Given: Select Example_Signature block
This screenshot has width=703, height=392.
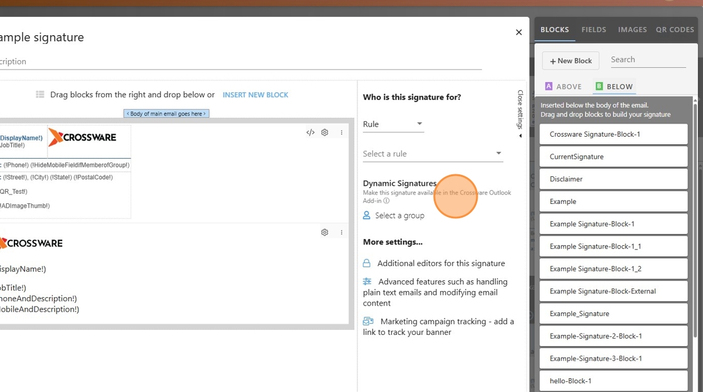Looking at the screenshot, I should click(x=613, y=314).
